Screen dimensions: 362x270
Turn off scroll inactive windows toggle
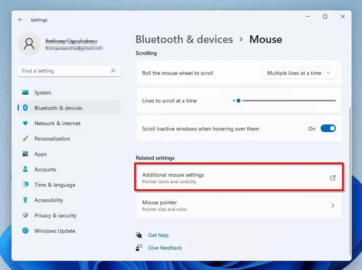coord(328,128)
